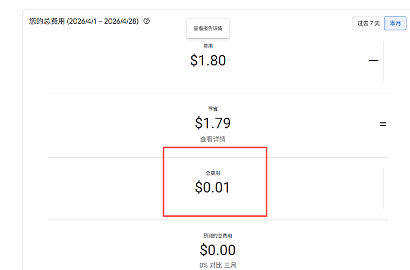The height and width of the screenshot is (270, 410).
Task: Click the vertical divider beside 费用 row
Action: click(383, 61)
